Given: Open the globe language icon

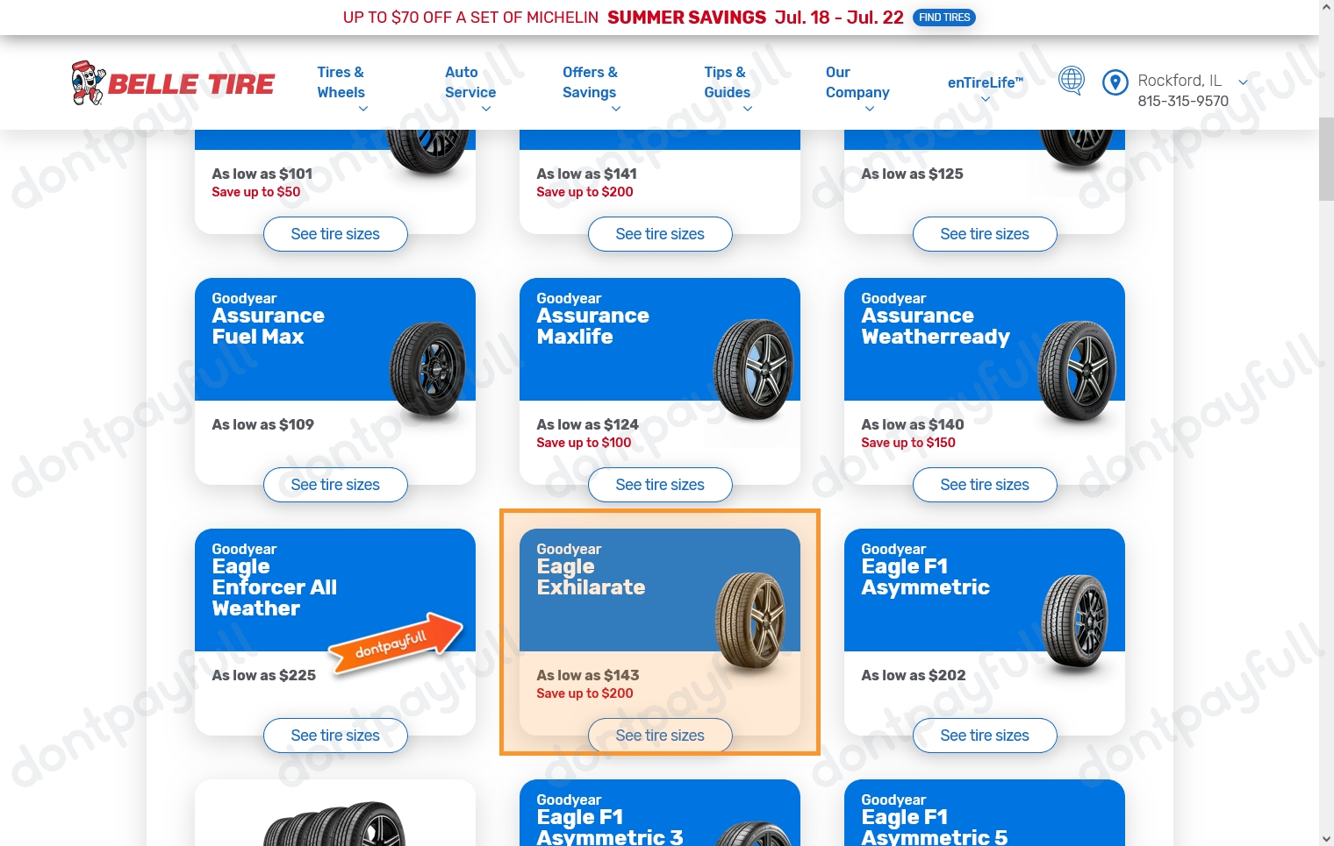Looking at the screenshot, I should pyautogui.click(x=1071, y=81).
